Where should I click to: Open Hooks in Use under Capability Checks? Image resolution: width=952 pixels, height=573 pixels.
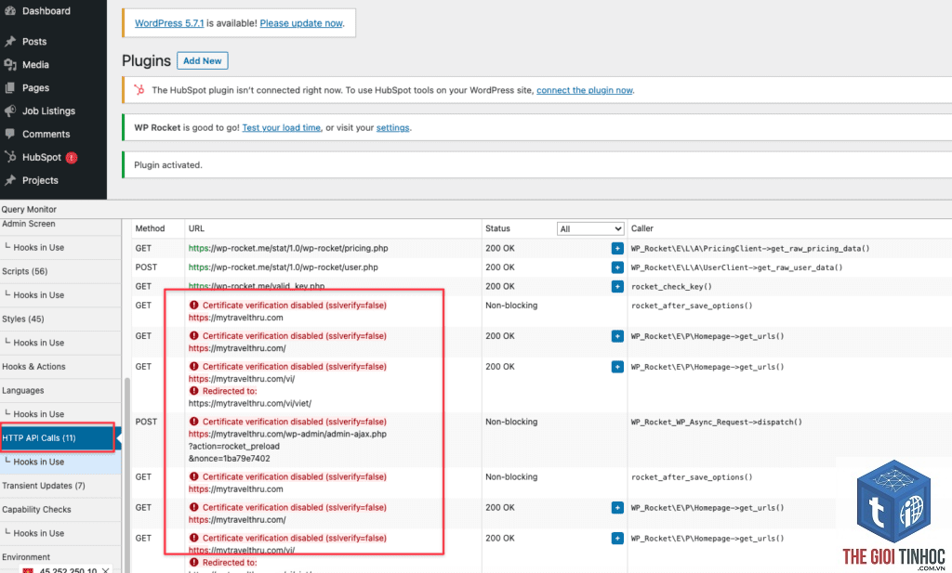[60, 533]
